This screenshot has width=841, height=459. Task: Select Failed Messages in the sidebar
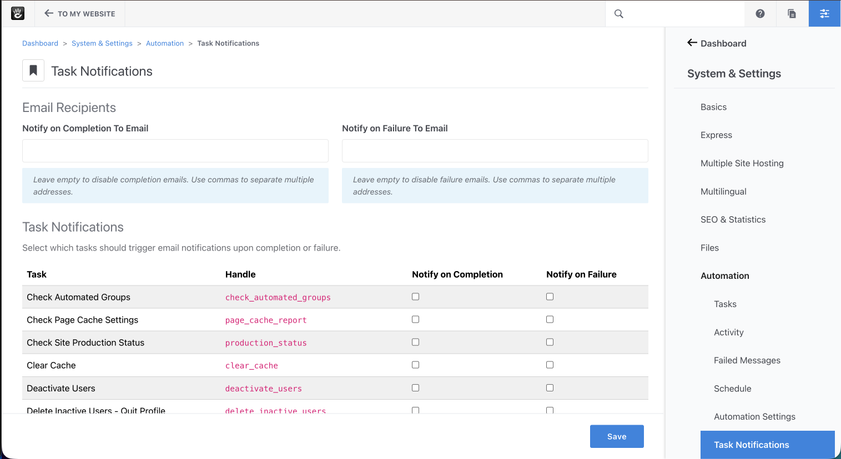click(x=747, y=360)
